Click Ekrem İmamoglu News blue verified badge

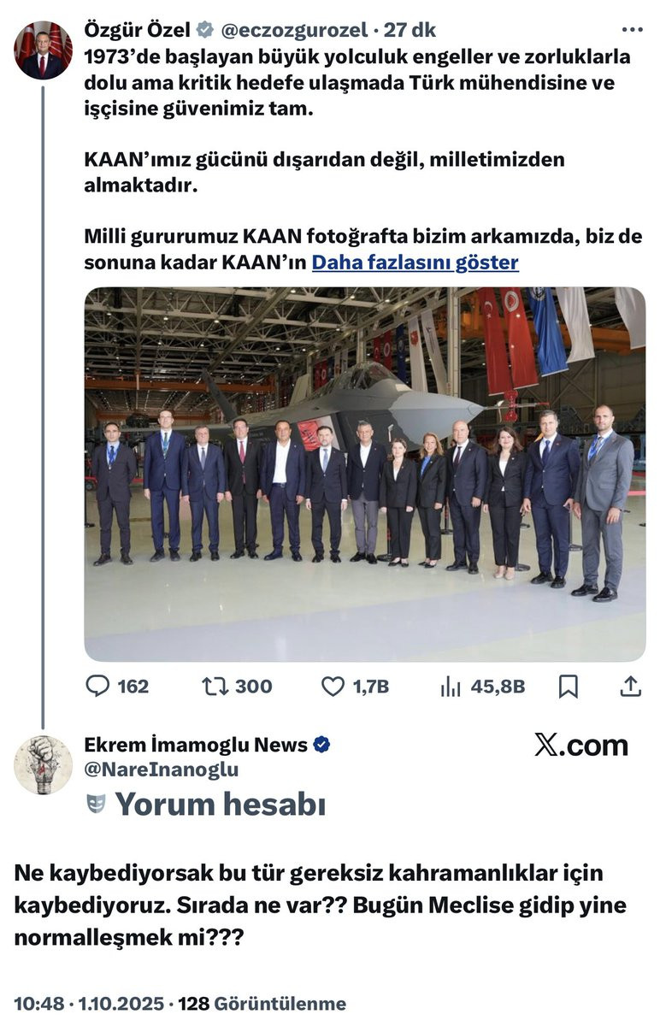tap(321, 745)
